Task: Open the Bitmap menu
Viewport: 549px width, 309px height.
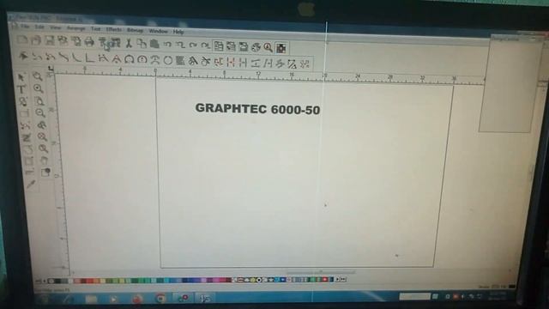Action: pyautogui.click(x=135, y=31)
